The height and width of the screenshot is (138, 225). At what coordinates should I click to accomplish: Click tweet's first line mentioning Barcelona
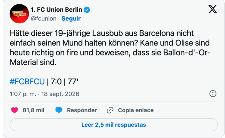click(x=102, y=33)
